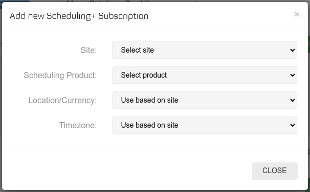Click the 'Scheduling Product:' field label
Viewport: 310px width, 192px height.
(60, 75)
